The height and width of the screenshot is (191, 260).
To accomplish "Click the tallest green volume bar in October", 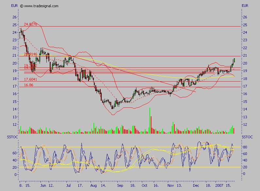I will (x=150, y=121).
